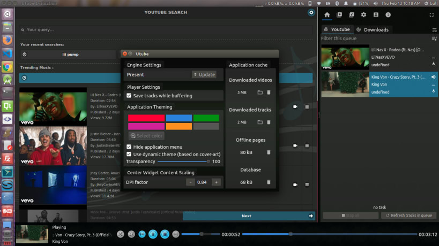Viewport: 439px width, 246px height.
Task: Open the info about icon
Action: (x=388, y=15)
